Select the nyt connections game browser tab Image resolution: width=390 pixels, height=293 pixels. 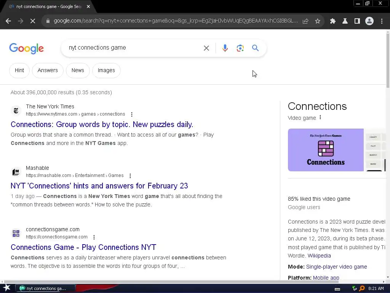(48, 7)
